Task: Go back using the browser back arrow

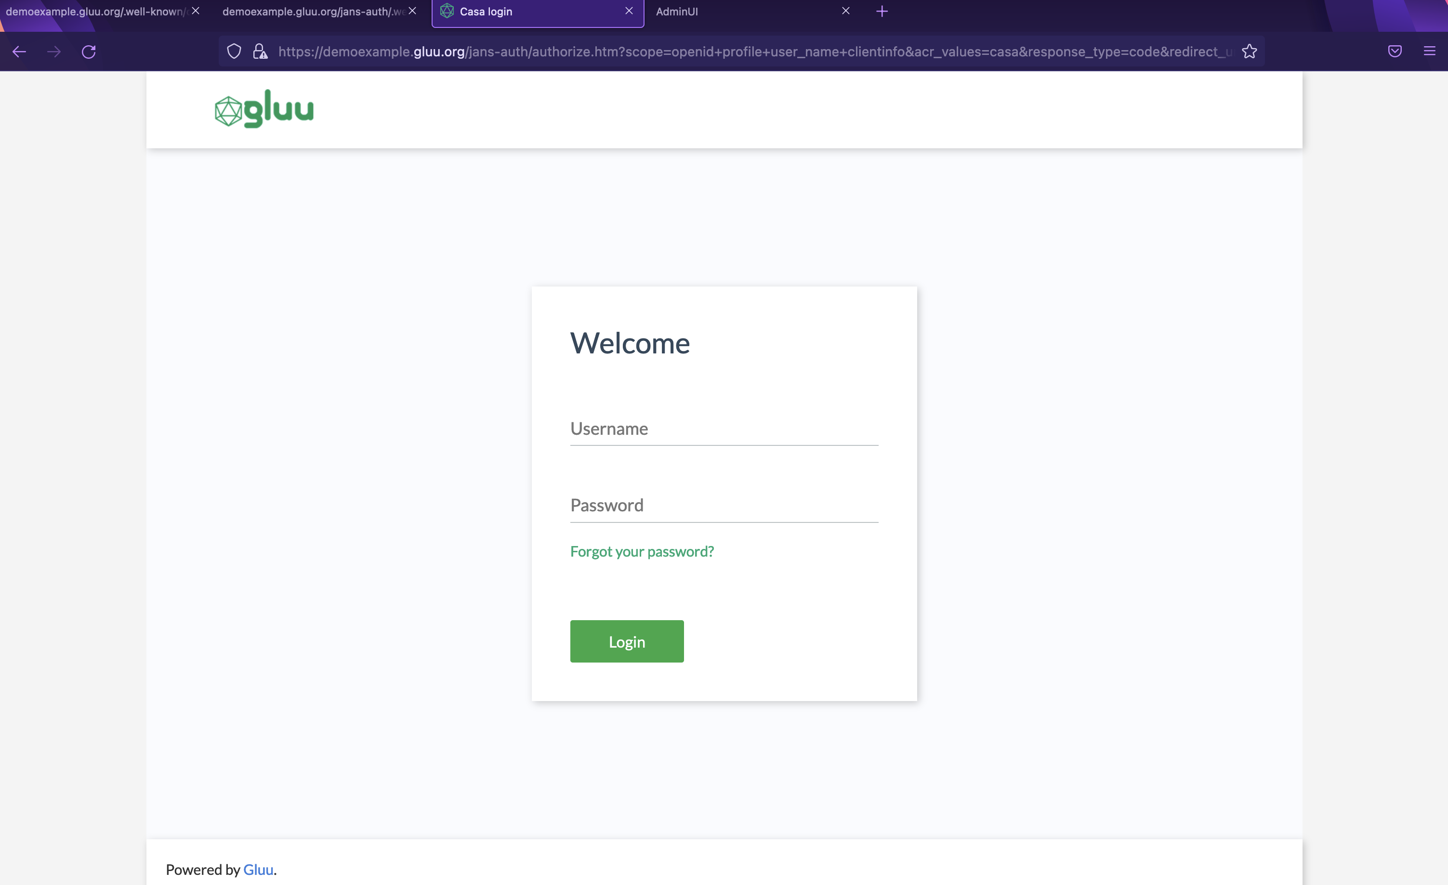Action: [x=19, y=52]
